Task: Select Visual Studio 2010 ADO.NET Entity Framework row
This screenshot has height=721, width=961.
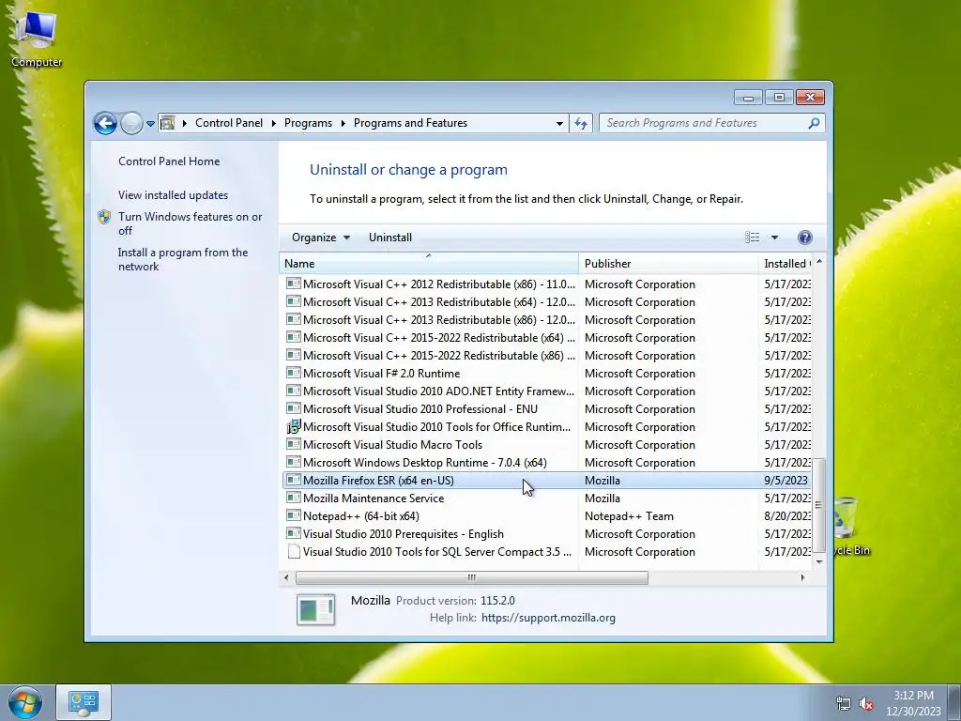Action: (x=547, y=391)
